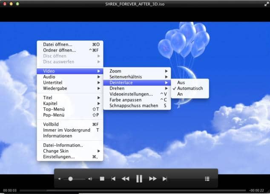Select the highlighted Video menu item
270x194 pixels.
[x=70, y=71]
